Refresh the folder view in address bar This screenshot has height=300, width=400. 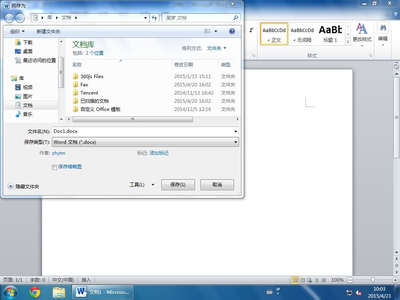tap(154, 18)
